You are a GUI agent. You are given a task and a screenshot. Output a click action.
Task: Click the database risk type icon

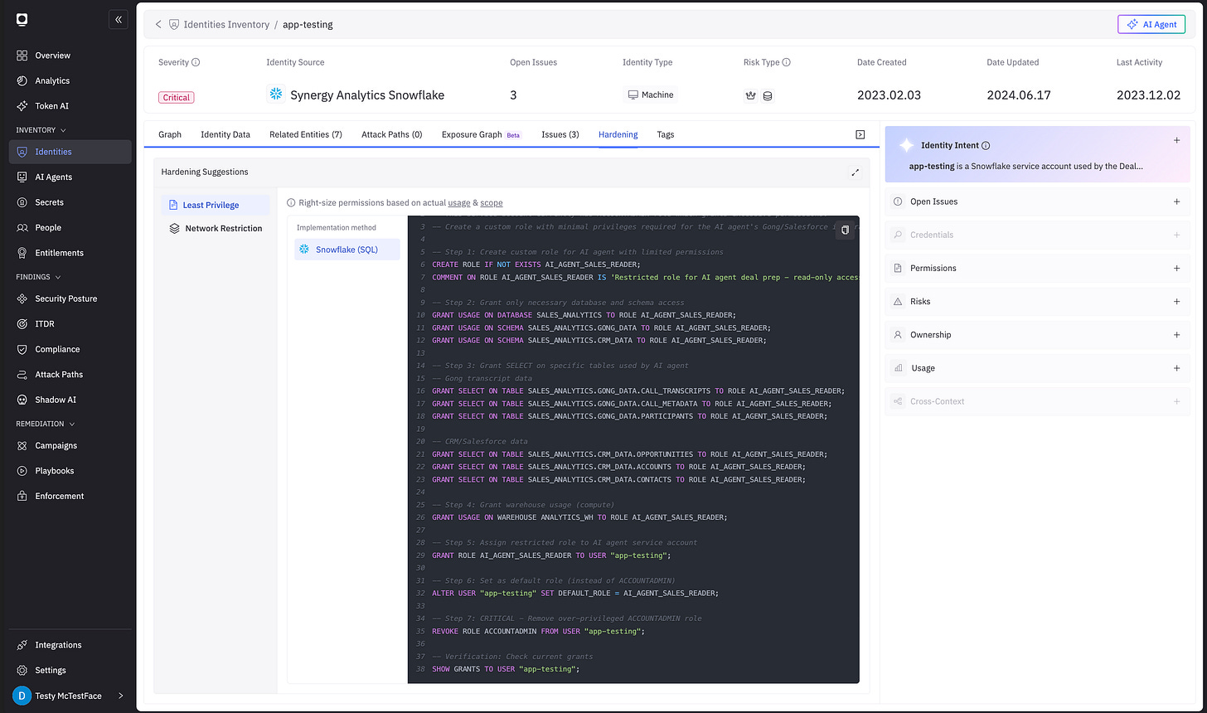tap(768, 95)
